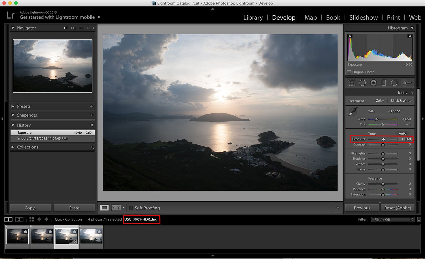The image size is (425, 259).
Task: Switch to the Library module
Action: 253,17
